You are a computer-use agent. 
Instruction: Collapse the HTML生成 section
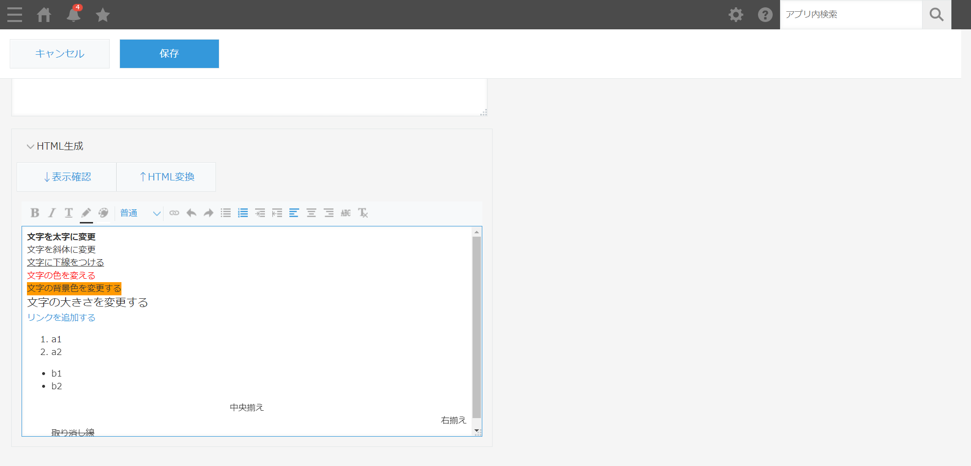[30, 146]
